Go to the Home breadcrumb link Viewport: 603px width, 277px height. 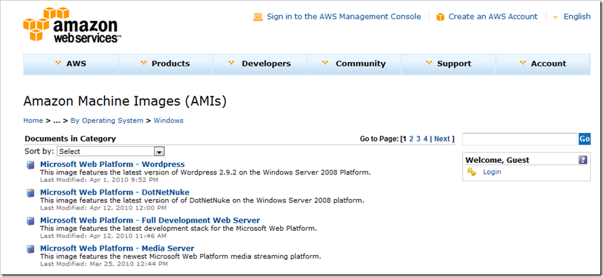tap(33, 120)
